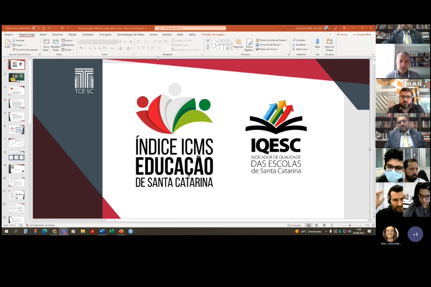The width and height of the screenshot is (431, 287).
Task: Open the Organizar dropdown
Action: pyautogui.click(x=238, y=45)
